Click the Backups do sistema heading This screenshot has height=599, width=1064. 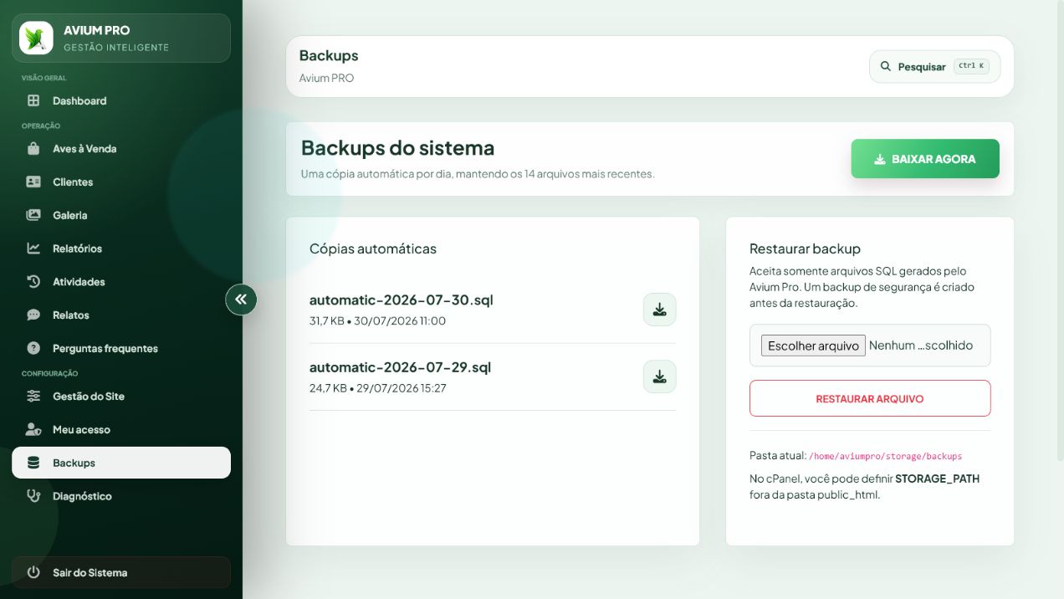tap(397, 148)
